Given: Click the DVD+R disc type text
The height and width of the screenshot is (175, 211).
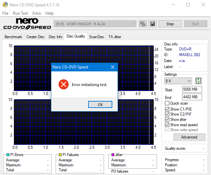Looking at the screenshot, I should tap(185, 49).
